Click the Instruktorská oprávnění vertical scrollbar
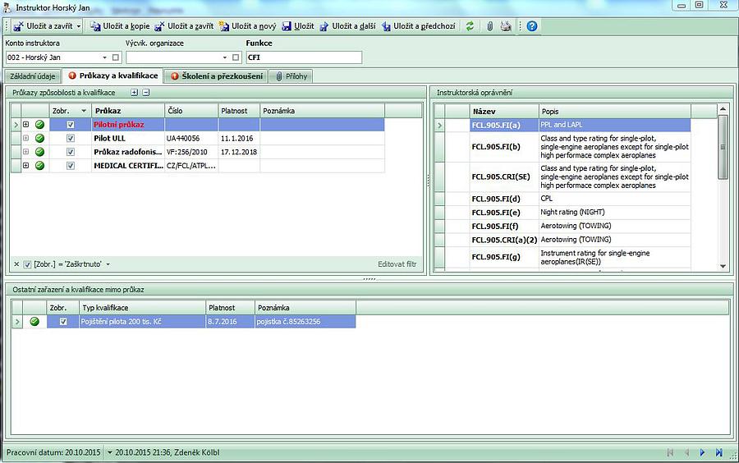The image size is (739, 463). (723, 189)
